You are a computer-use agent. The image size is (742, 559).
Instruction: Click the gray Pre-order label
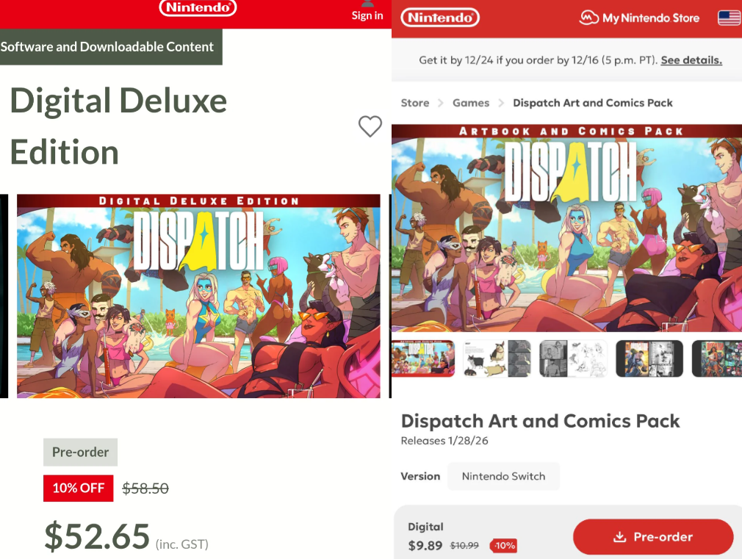tap(81, 452)
